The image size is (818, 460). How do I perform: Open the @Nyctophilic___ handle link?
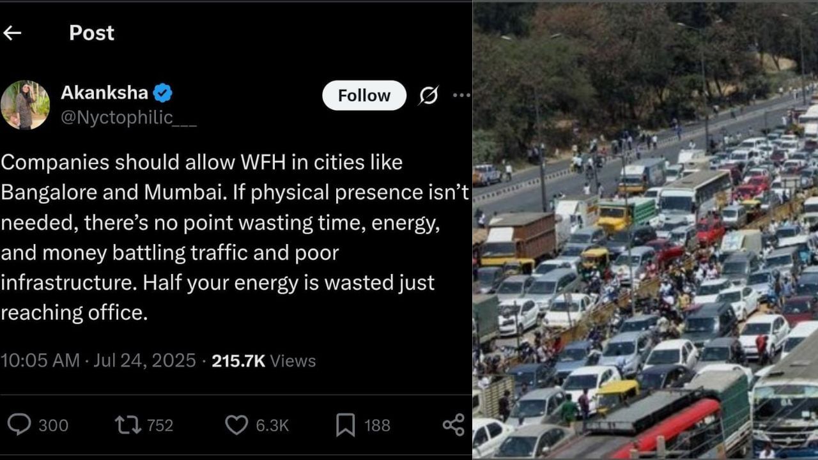(128, 118)
